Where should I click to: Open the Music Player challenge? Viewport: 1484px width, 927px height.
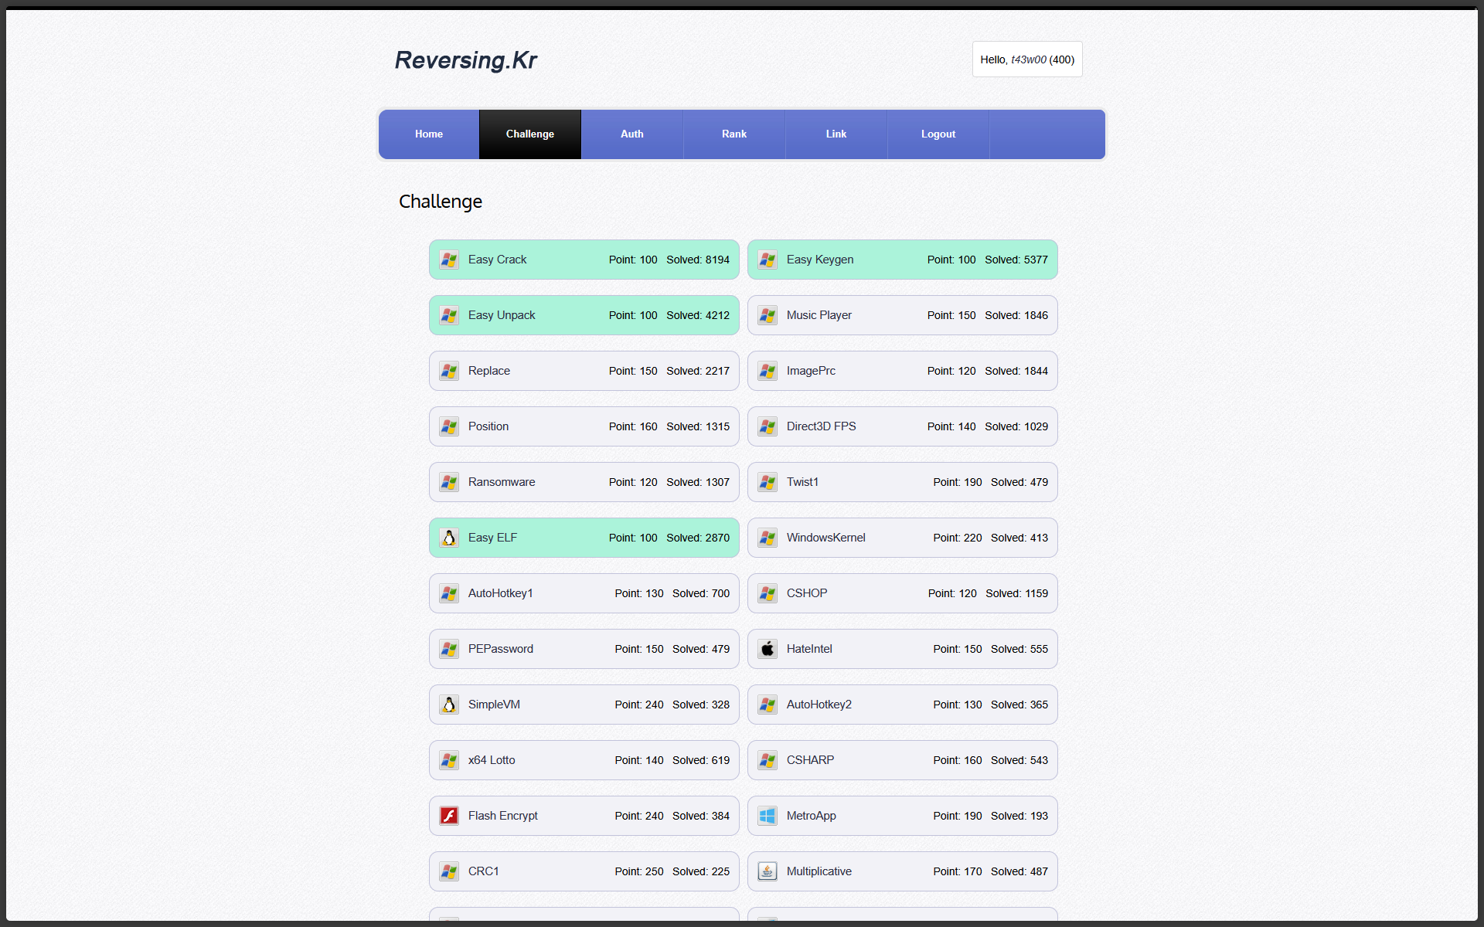click(x=903, y=315)
